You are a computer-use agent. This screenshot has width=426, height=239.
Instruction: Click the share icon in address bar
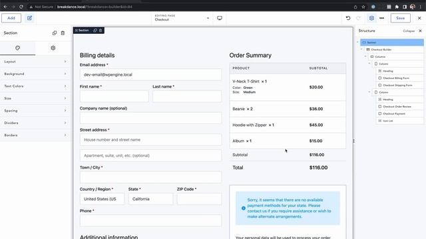coord(355,7)
